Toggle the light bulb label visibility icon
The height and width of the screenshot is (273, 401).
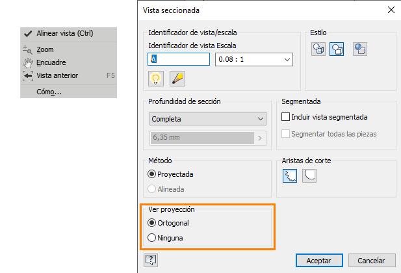point(155,79)
